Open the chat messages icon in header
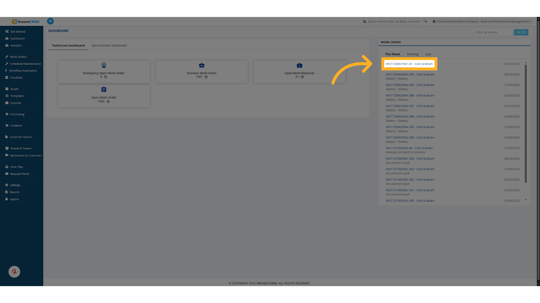 (425, 21)
